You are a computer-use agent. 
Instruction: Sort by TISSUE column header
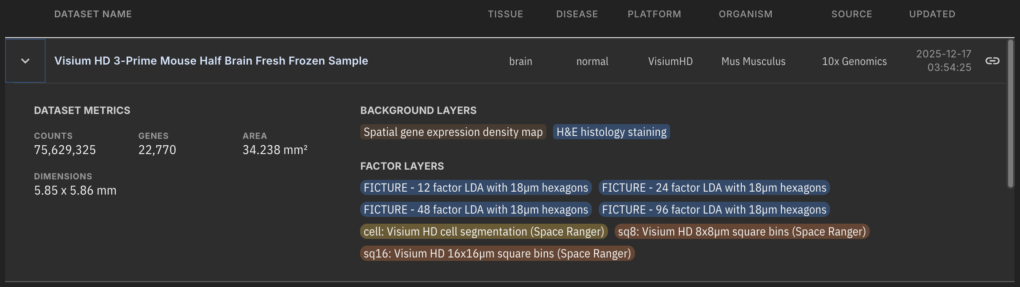[505, 14]
